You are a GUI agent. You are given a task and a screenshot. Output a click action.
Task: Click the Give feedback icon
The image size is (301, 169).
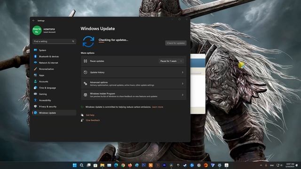[x=82, y=120]
